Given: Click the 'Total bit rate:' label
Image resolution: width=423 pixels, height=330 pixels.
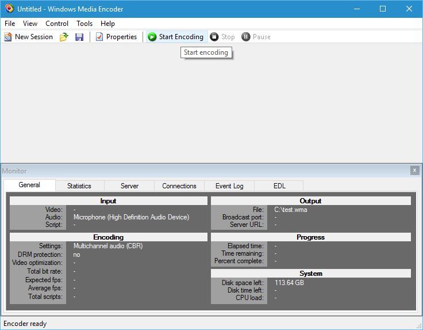Looking at the screenshot, I should [45, 271].
